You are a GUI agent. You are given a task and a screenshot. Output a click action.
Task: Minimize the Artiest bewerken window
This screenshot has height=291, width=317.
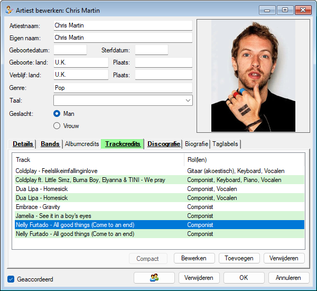pyautogui.click(x=267, y=10)
